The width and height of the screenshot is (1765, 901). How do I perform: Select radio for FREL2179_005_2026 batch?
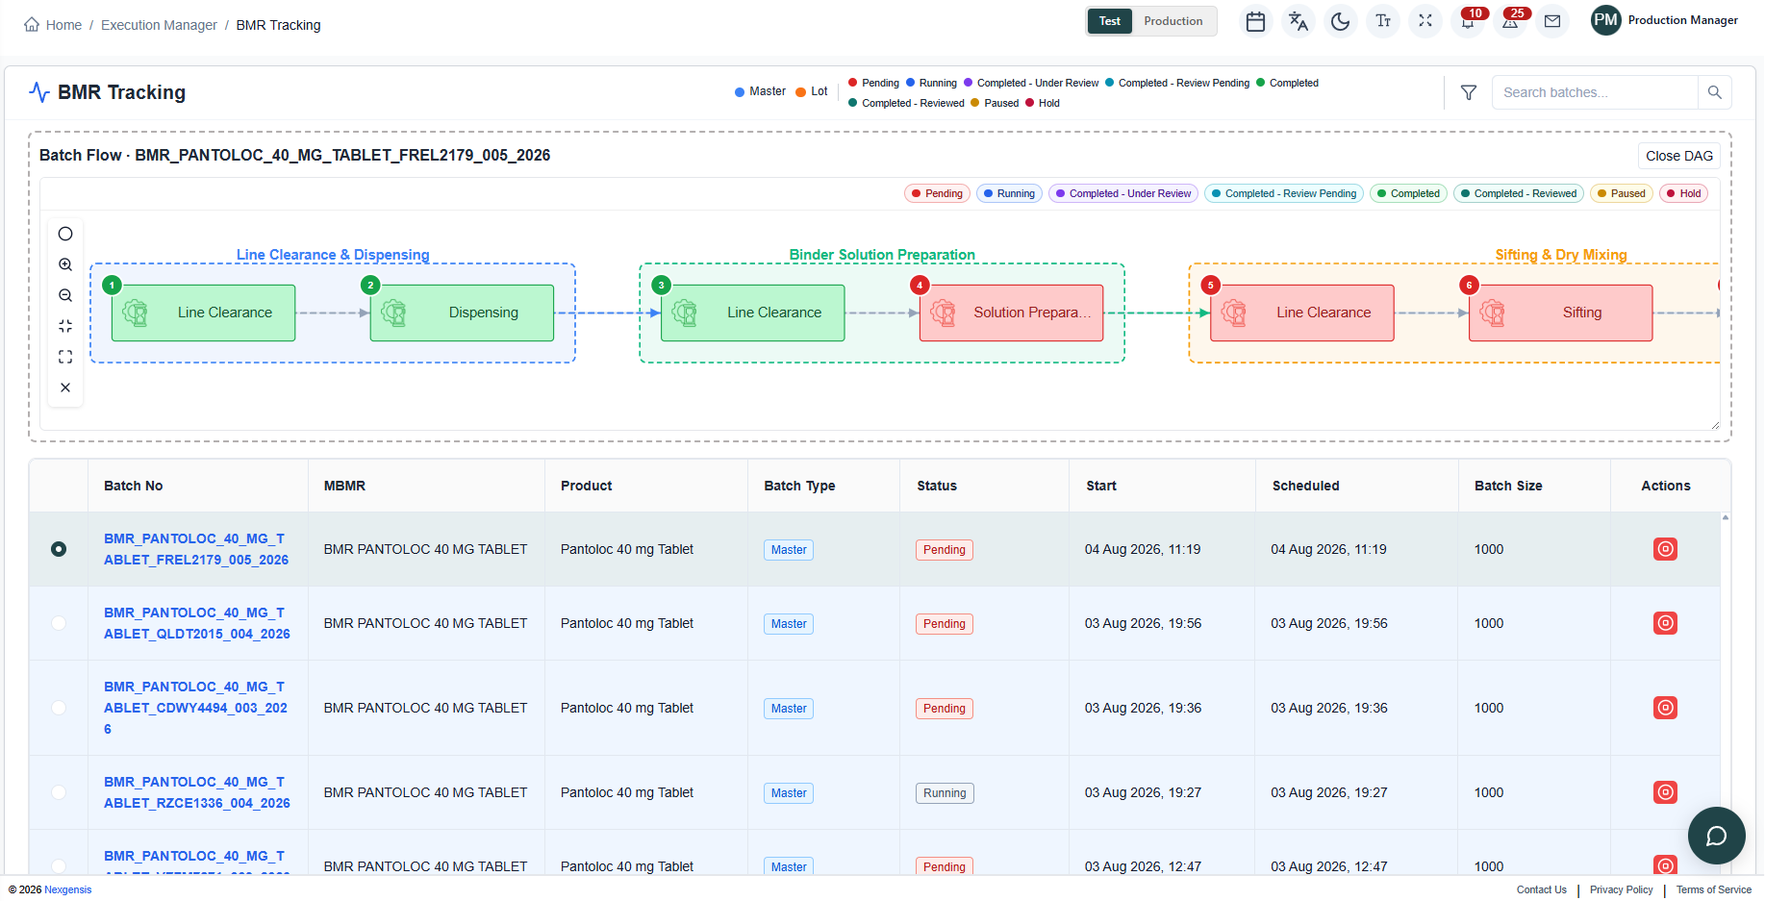tap(59, 549)
